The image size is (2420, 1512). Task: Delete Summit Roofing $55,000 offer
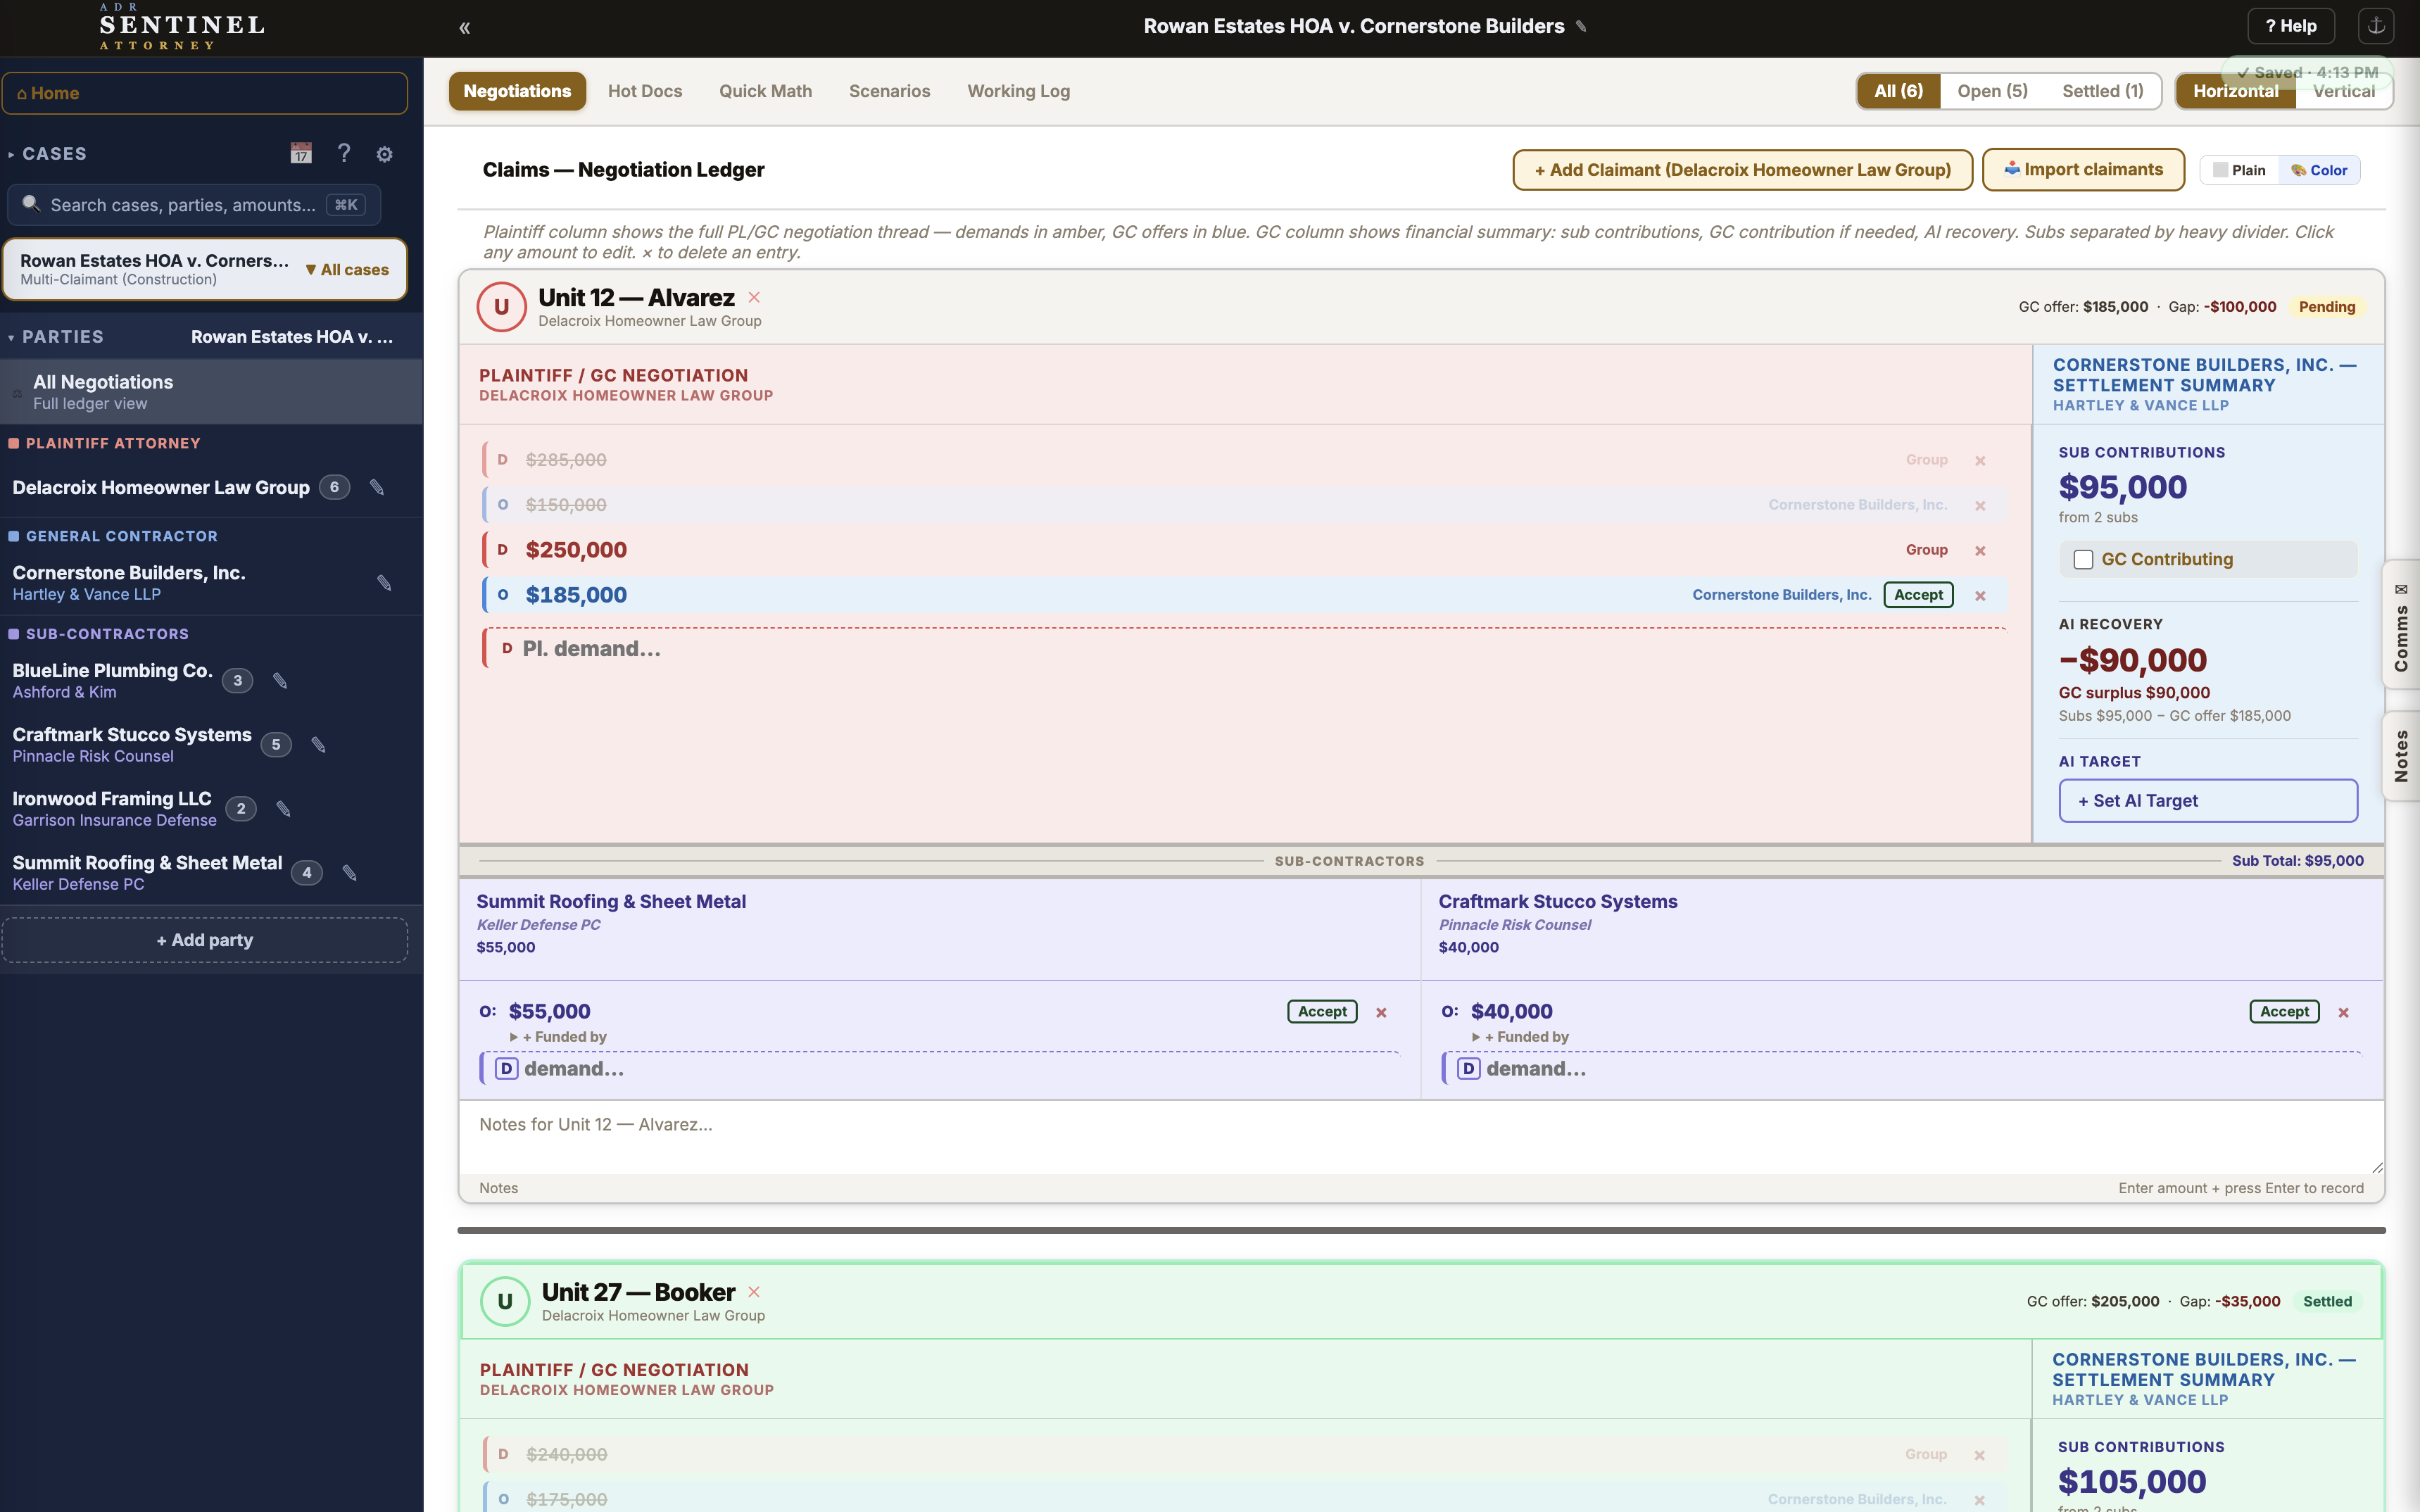[x=1381, y=1013]
